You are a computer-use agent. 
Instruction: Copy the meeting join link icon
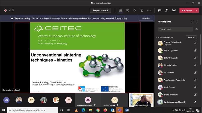[196, 29]
